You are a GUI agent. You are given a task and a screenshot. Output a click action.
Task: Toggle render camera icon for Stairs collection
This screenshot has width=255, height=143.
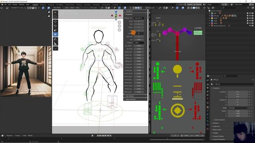tap(253, 23)
